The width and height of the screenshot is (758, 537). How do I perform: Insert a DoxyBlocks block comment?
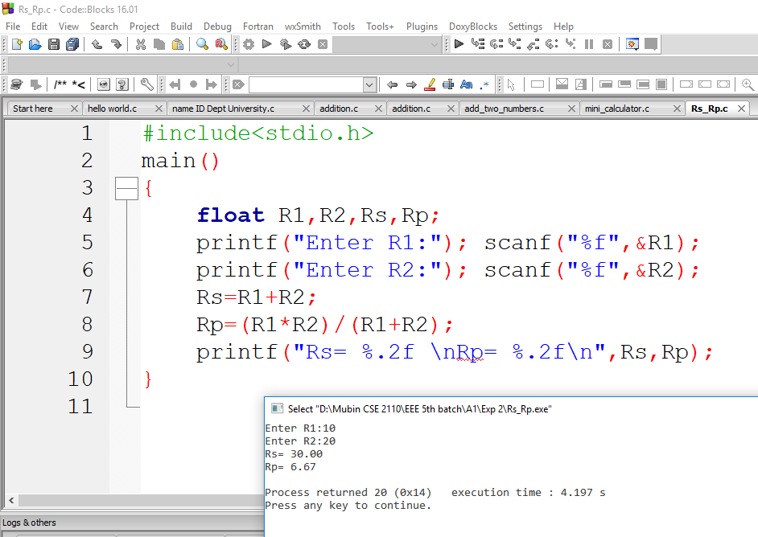[x=60, y=84]
